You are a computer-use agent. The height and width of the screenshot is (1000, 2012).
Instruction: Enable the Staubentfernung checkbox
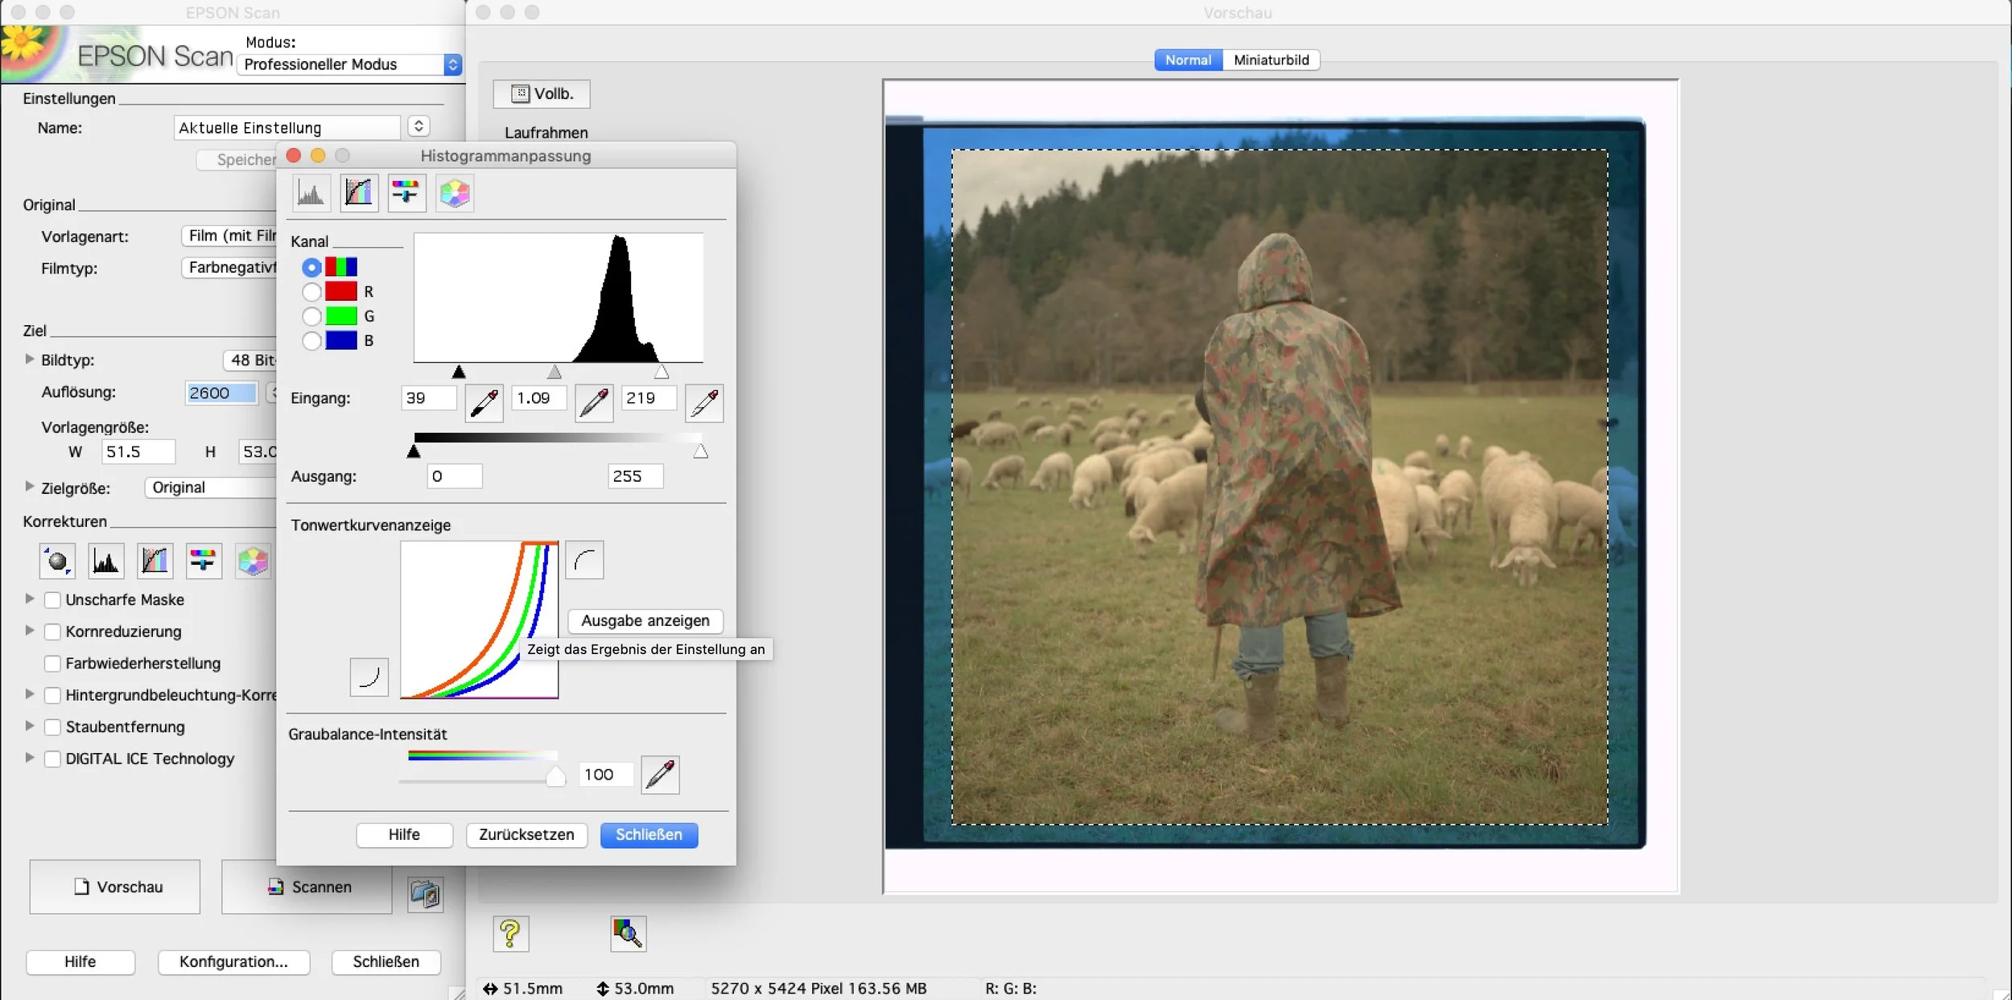point(52,727)
